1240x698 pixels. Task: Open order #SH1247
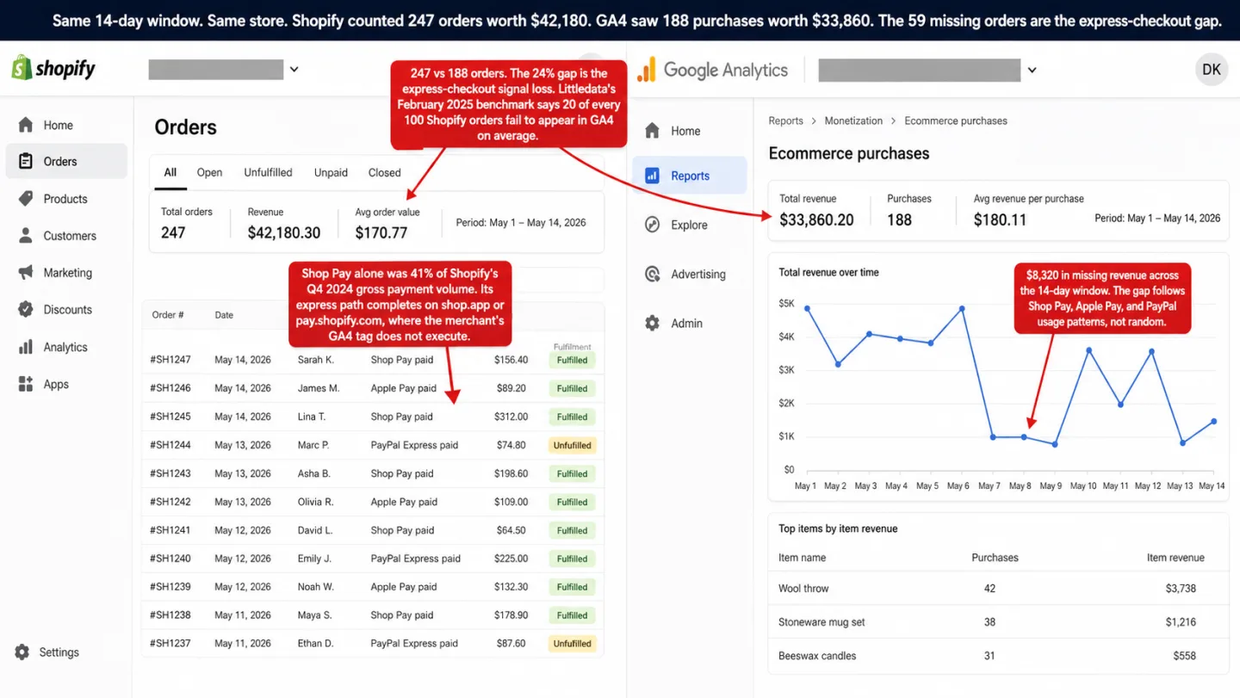point(170,360)
